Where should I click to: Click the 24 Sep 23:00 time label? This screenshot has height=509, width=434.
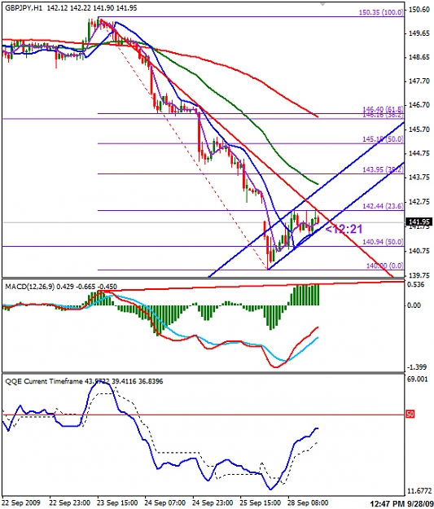[x=213, y=503]
